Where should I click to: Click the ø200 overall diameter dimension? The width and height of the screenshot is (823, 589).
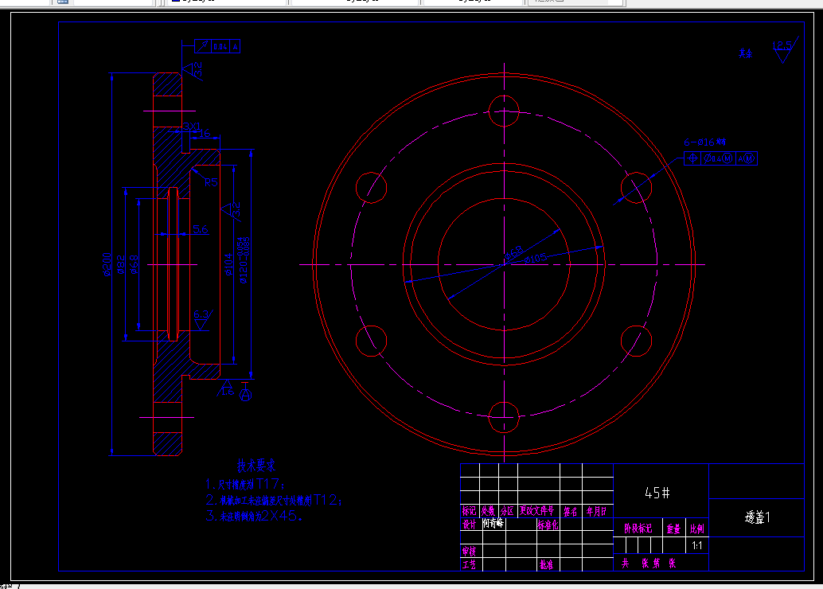point(107,264)
